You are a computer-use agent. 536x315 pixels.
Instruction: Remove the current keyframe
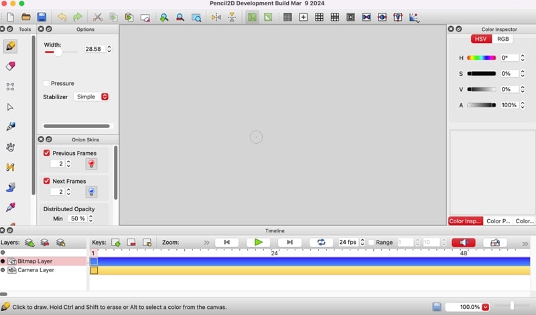pyautogui.click(x=131, y=243)
